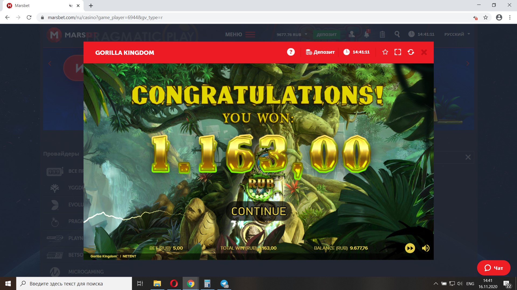Open the МЕНЮ main menu

pos(240,34)
